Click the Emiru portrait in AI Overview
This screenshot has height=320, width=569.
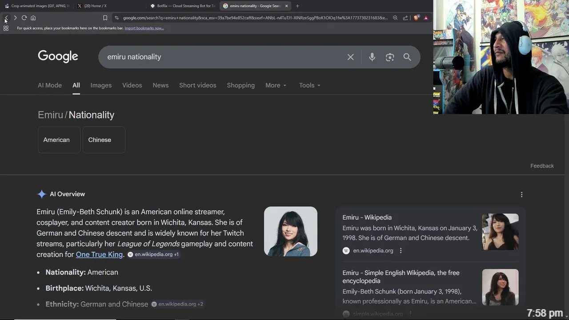tap(291, 231)
